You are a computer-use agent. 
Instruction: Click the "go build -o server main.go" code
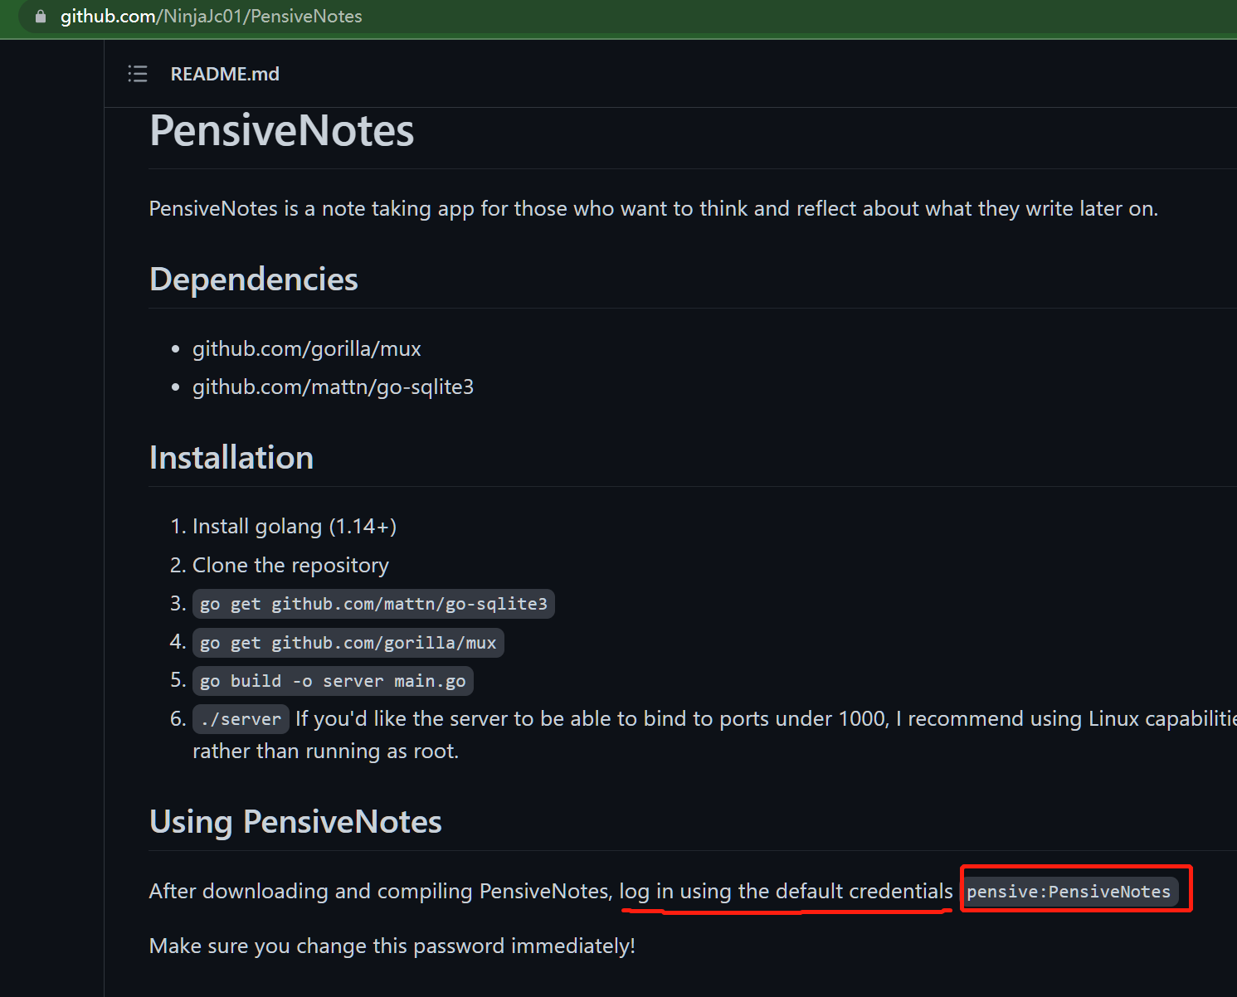tap(333, 681)
